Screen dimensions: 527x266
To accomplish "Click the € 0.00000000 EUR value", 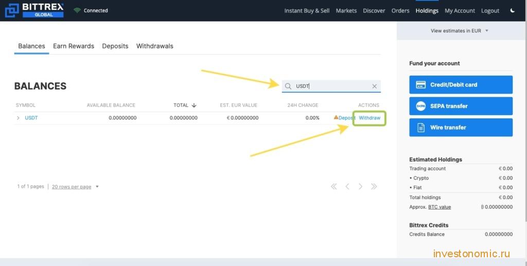I will tap(243, 118).
